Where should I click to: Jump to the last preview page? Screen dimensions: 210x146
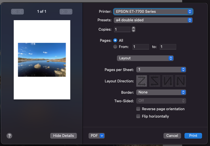pyautogui.click(x=69, y=12)
